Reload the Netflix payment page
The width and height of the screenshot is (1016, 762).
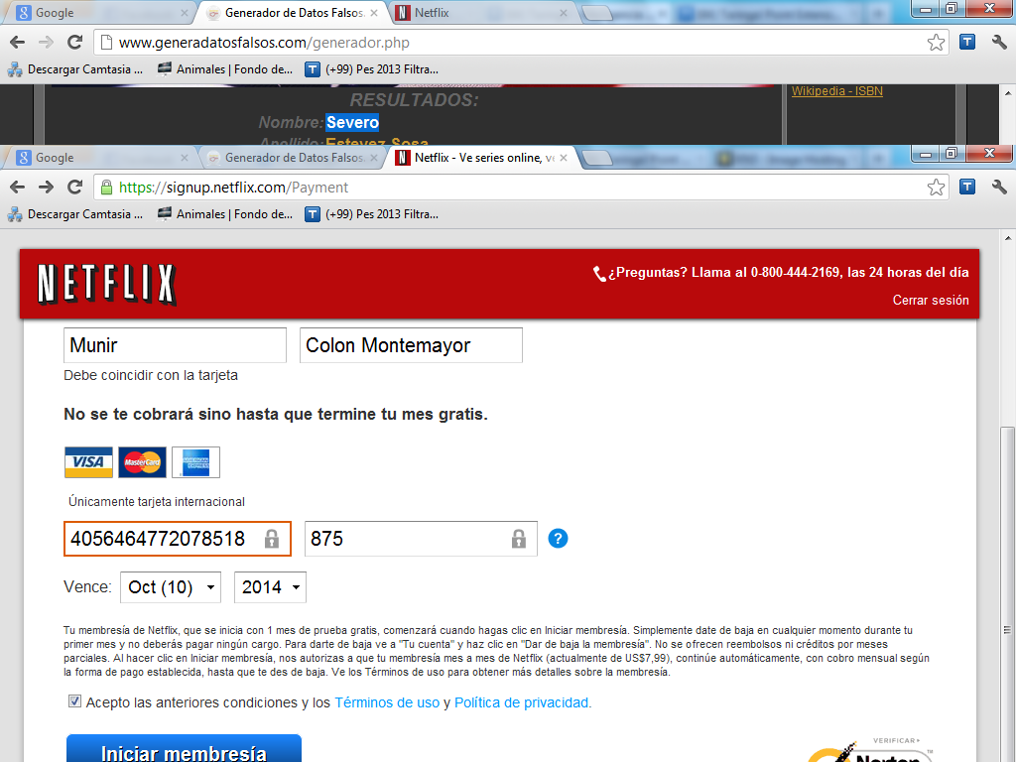coord(75,188)
